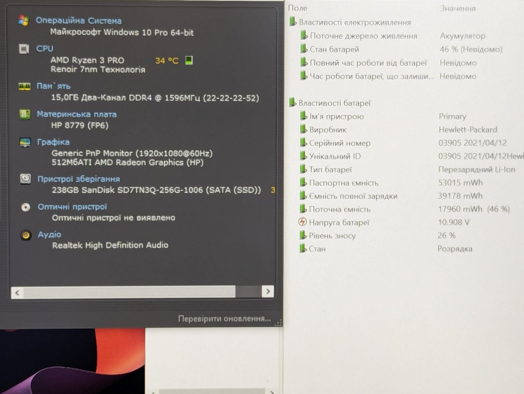Click the icon beside Паспортна ємність
Image resolution: width=524 pixels, height=394 pixels.
303,182
